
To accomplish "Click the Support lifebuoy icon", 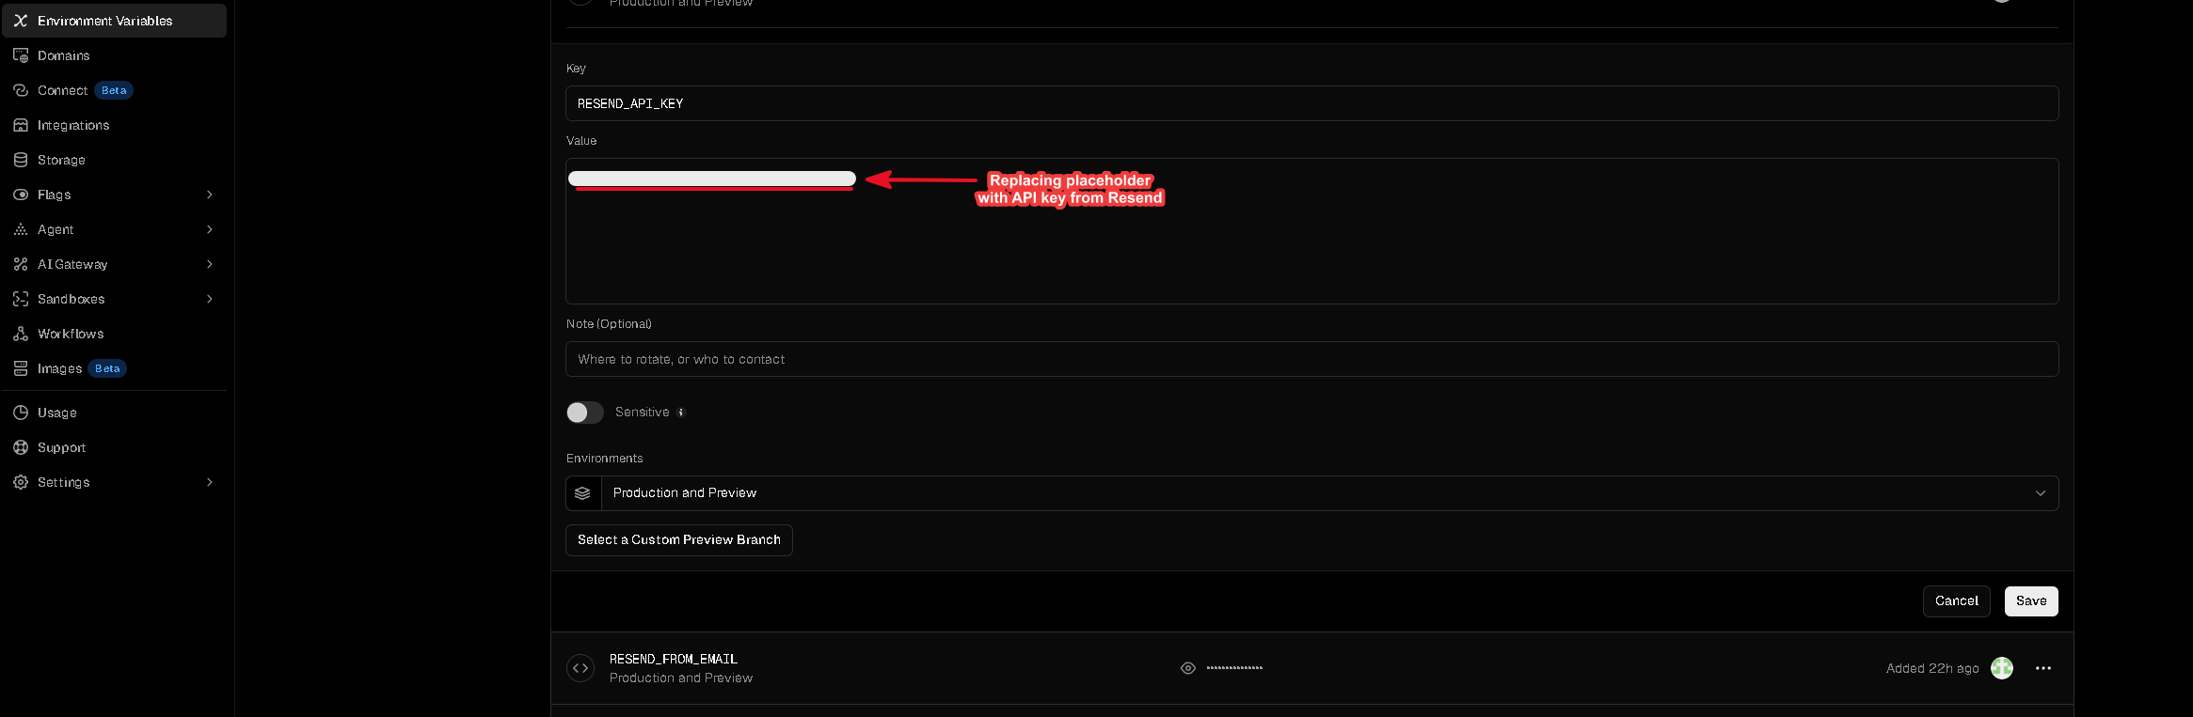I will coord(21,447).
